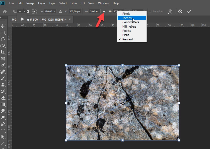Click the Gradient tool swatch icon

3,104
